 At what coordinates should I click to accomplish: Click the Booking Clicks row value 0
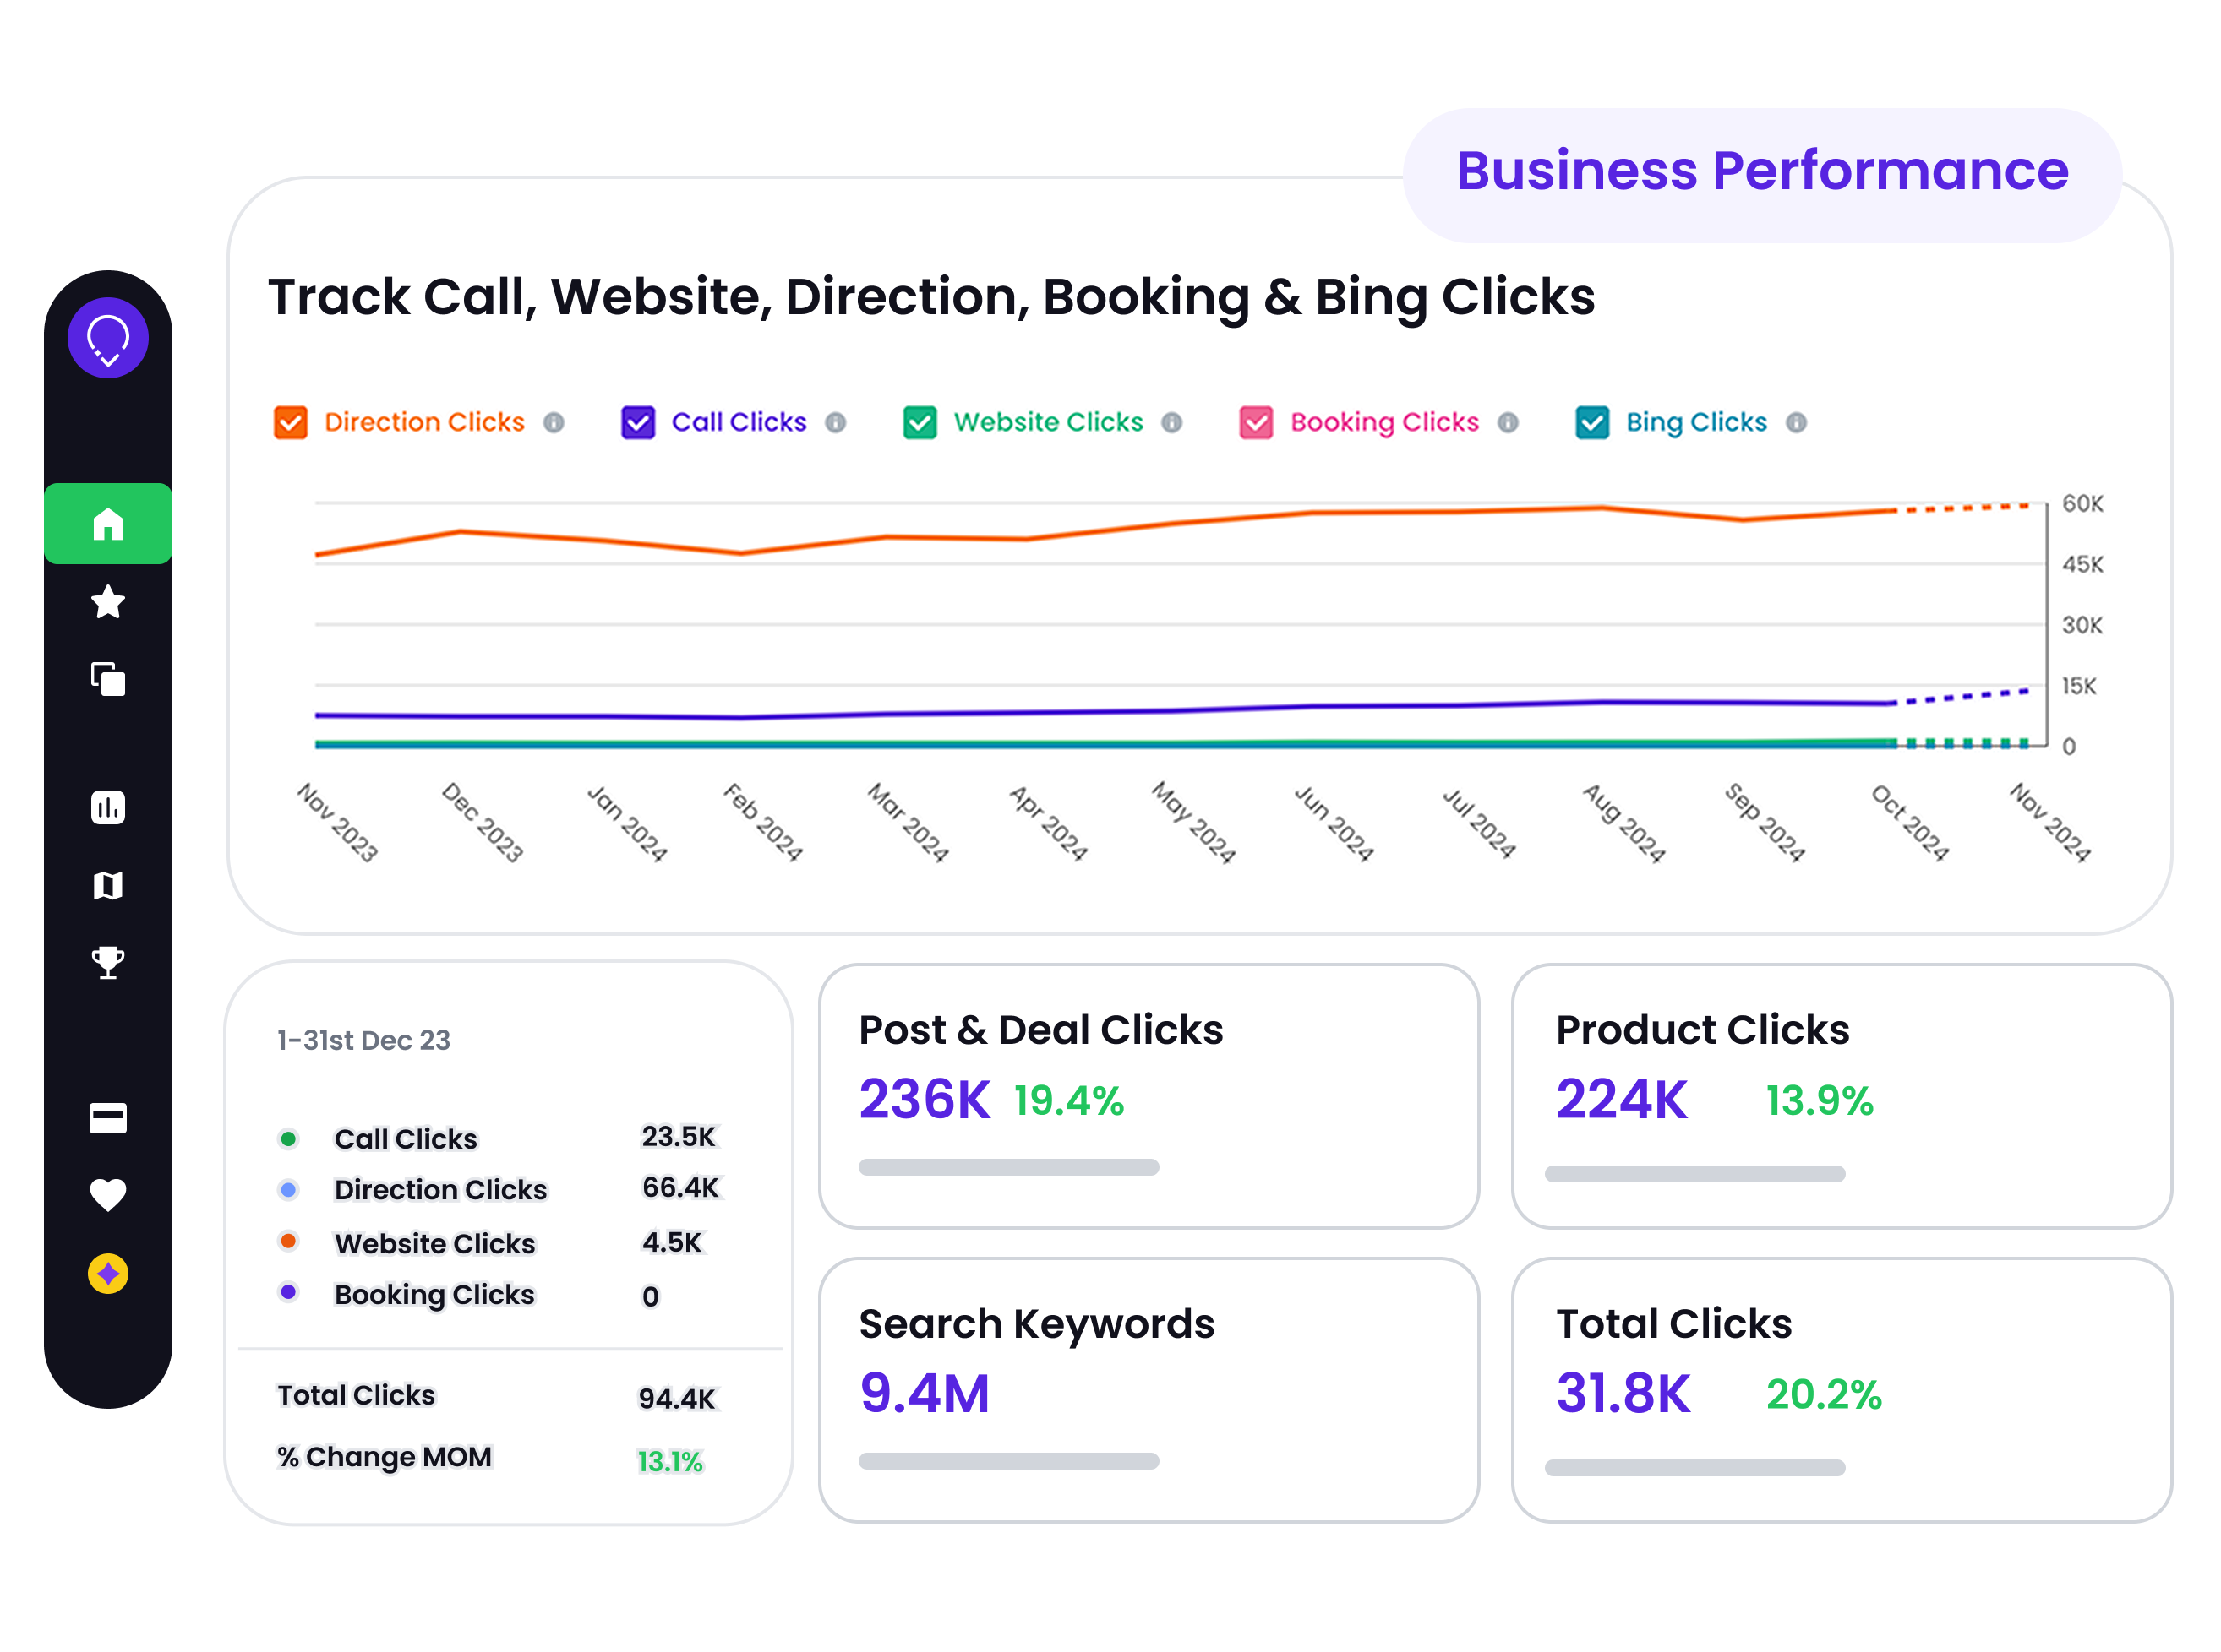click(650, 1297)
